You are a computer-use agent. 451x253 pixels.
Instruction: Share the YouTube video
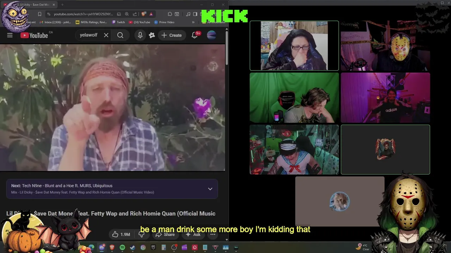tap(165, 234)
